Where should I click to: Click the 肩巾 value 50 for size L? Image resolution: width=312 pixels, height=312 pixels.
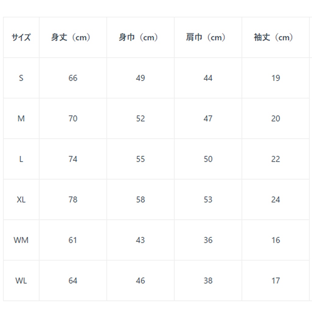click(x=208, y=159)
